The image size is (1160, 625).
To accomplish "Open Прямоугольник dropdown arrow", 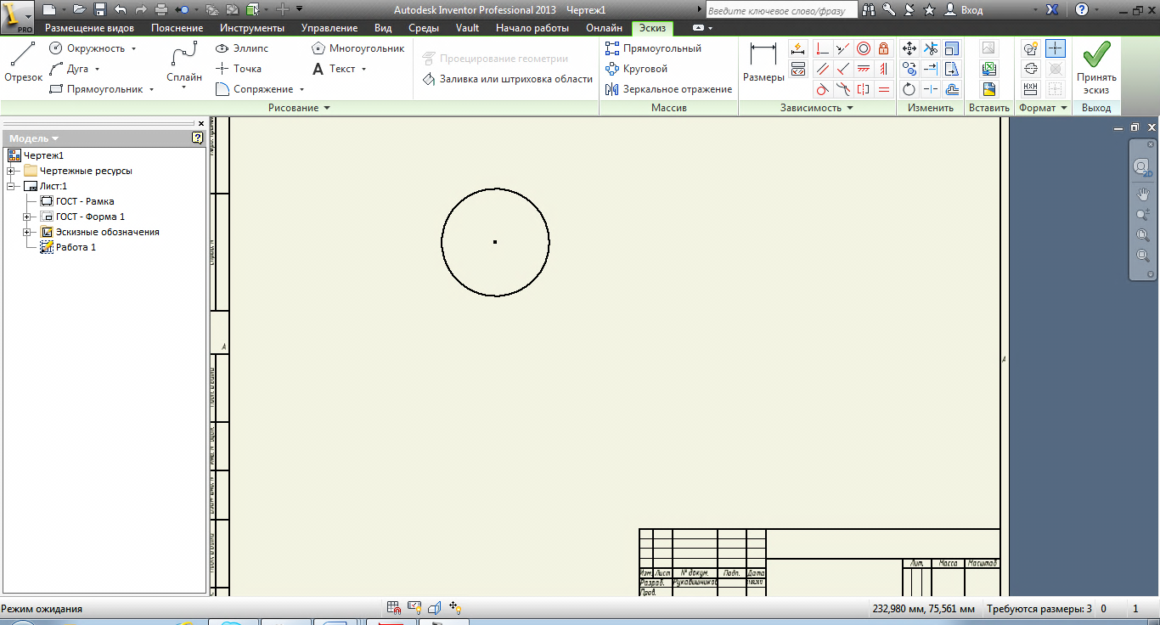I will click(151, 89).
